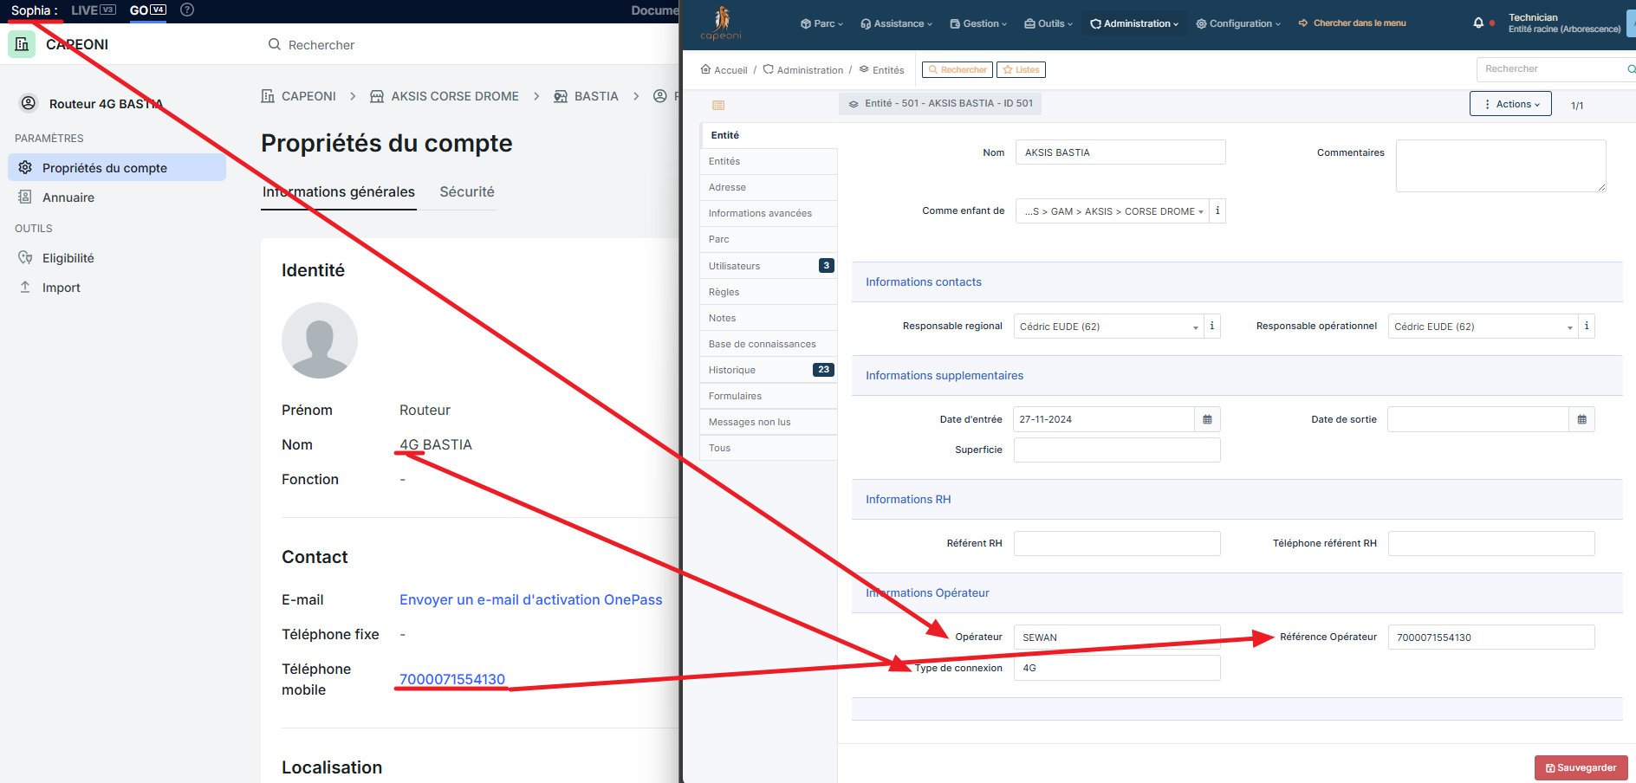This screenshot has width=1636, height=783.
Task: Go to Administration in GLPI breadcrumb
Action: coord(803,70)
